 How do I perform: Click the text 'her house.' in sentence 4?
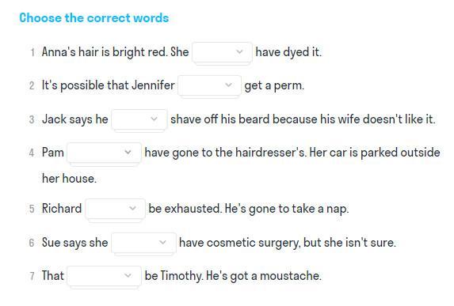pos(69,179)
